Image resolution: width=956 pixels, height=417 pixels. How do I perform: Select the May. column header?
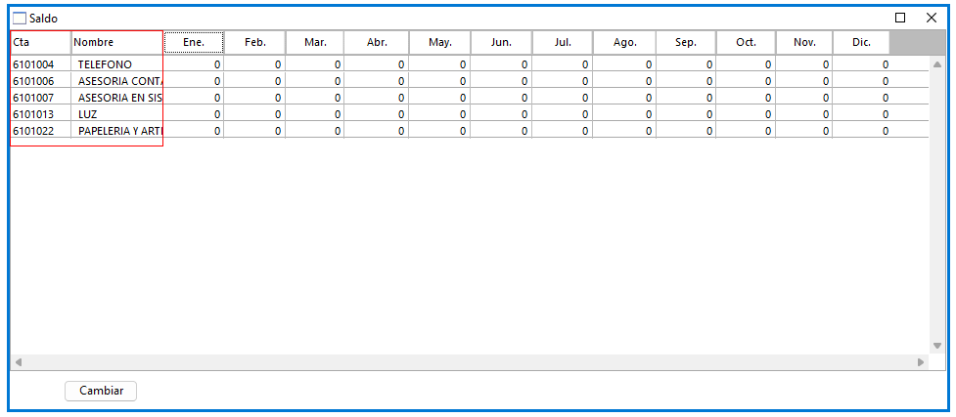tap(440, 43)
